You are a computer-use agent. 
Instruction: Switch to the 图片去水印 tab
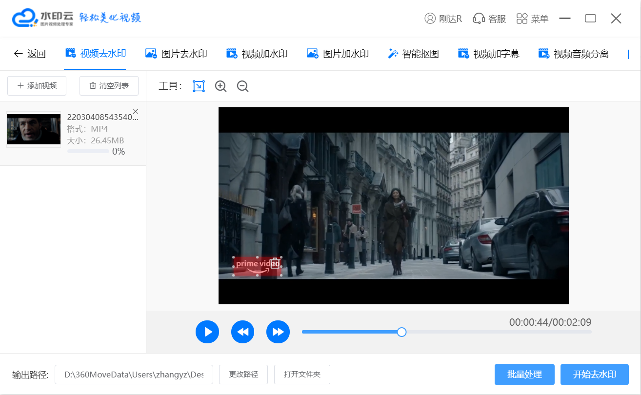click(x=176, y=54)
